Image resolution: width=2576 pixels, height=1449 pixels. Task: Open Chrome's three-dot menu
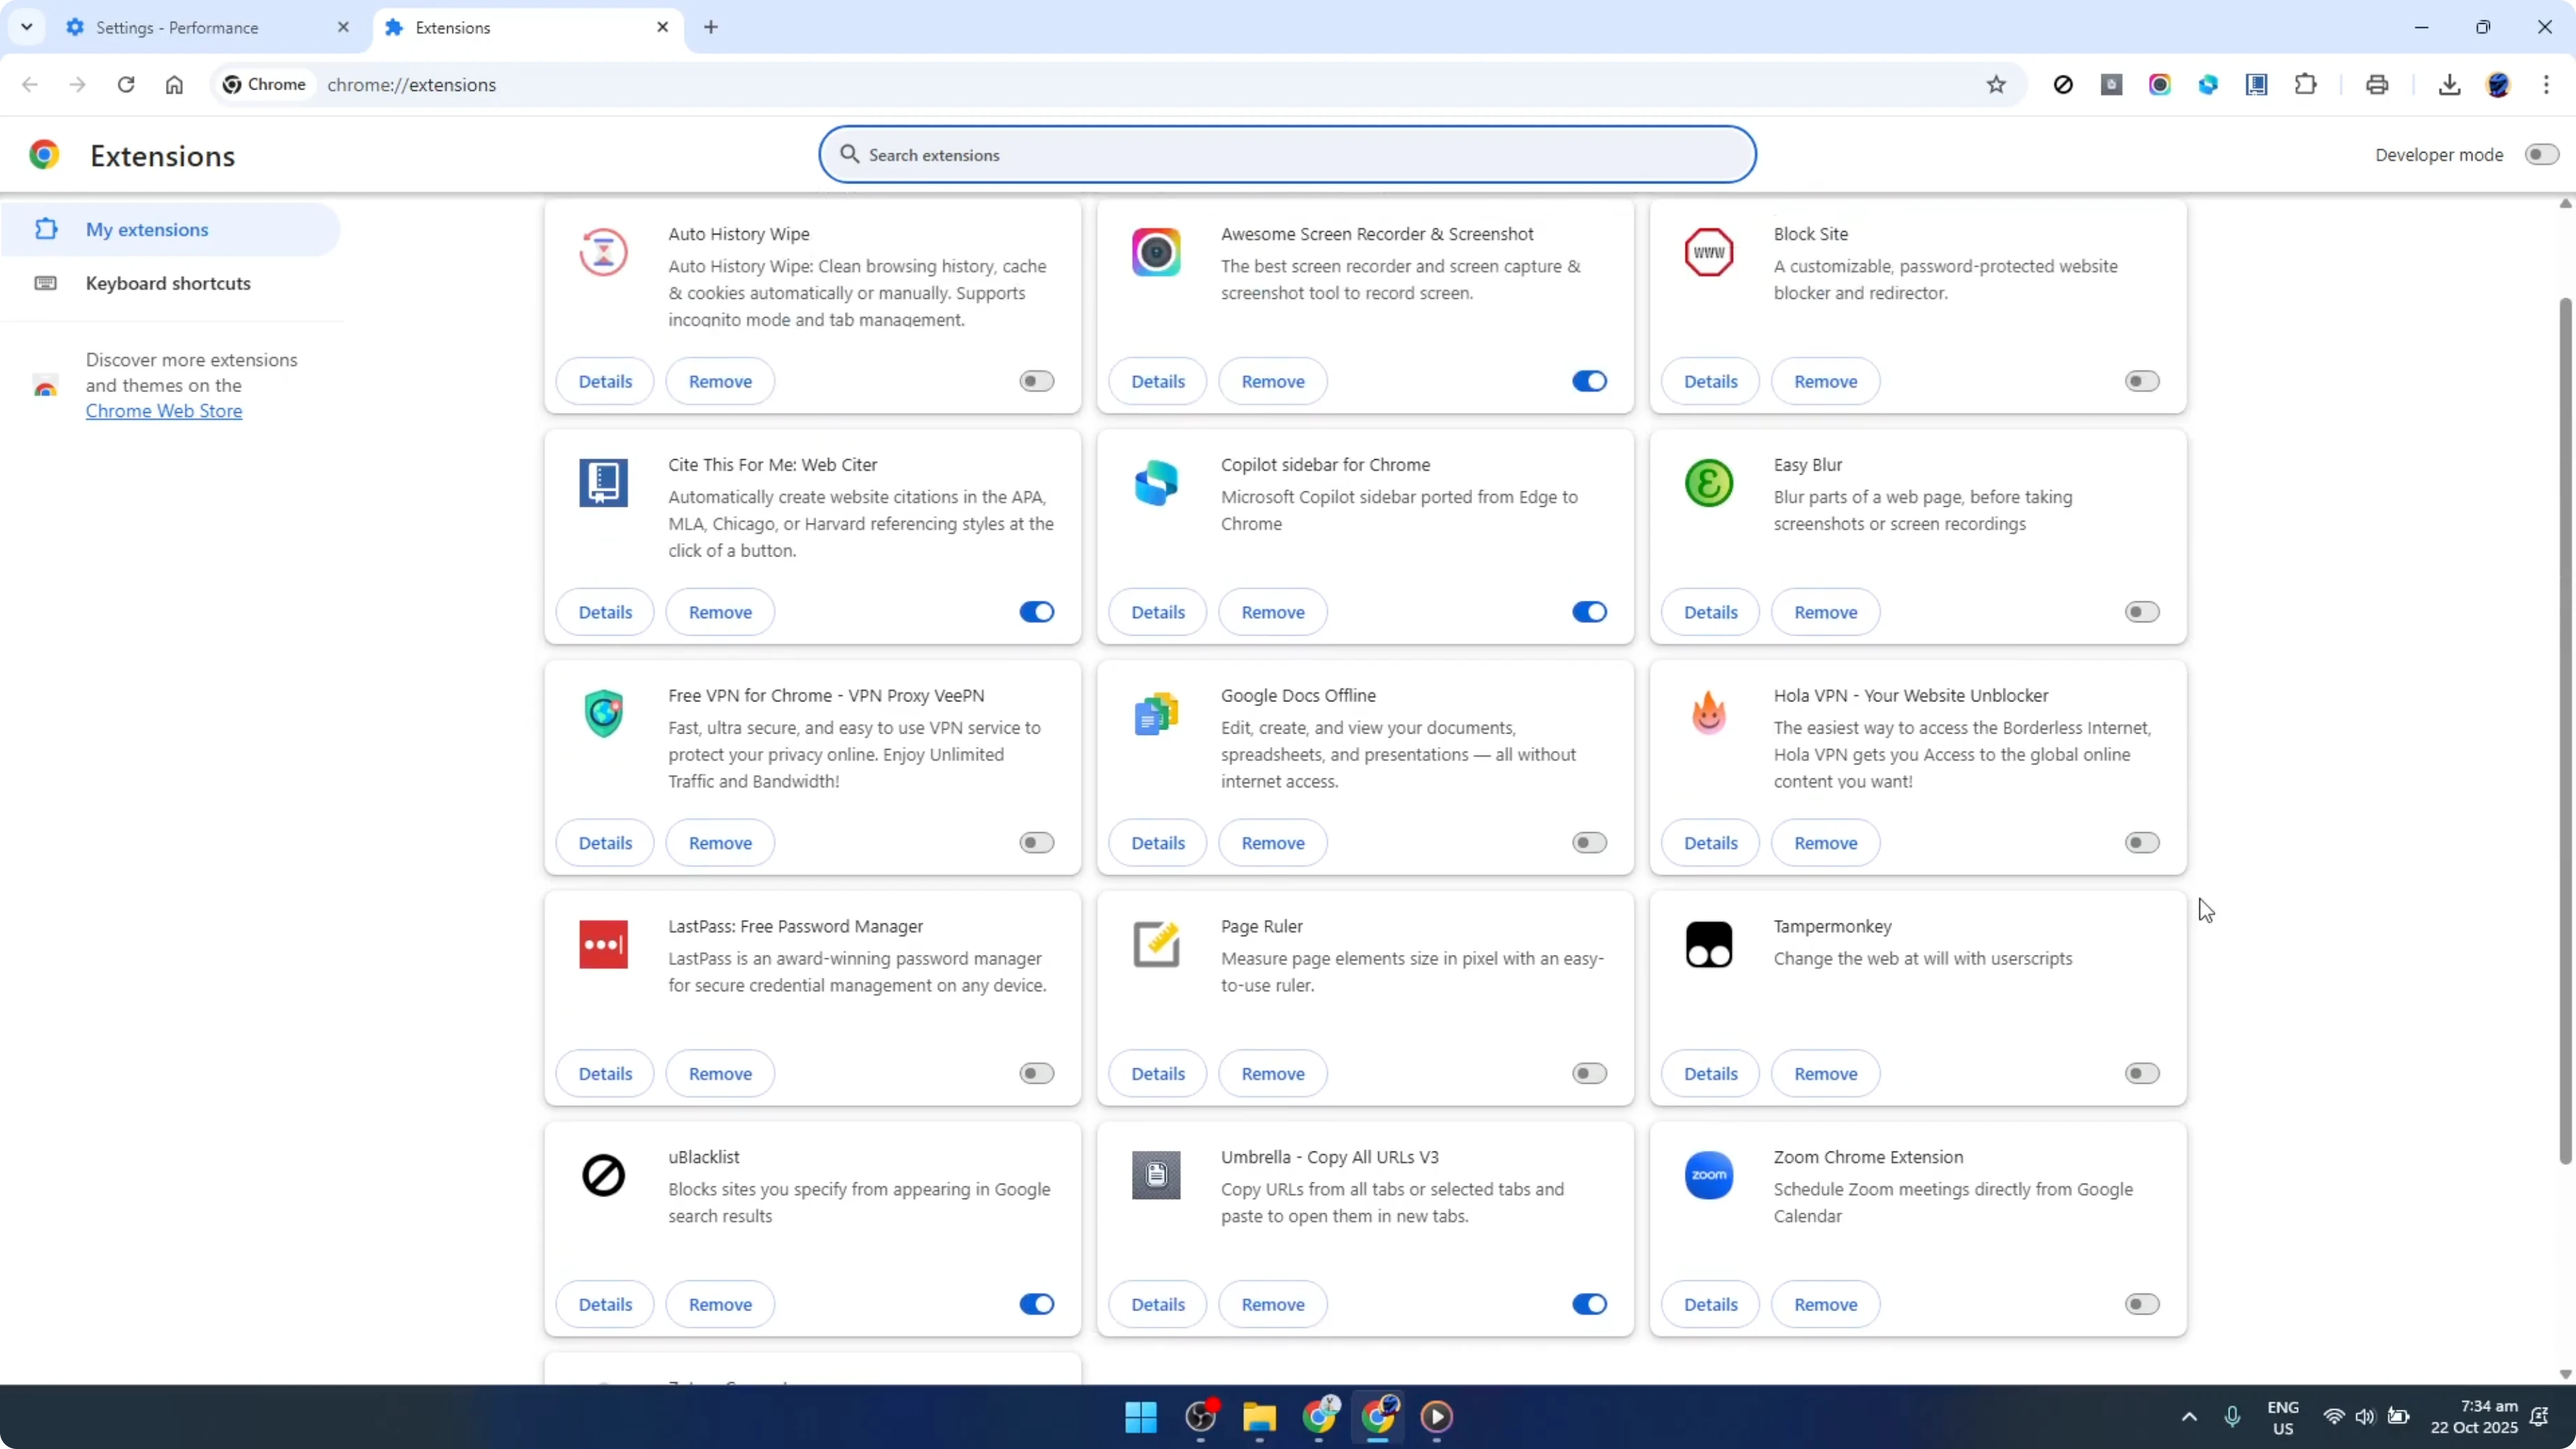click(2546, 85)
